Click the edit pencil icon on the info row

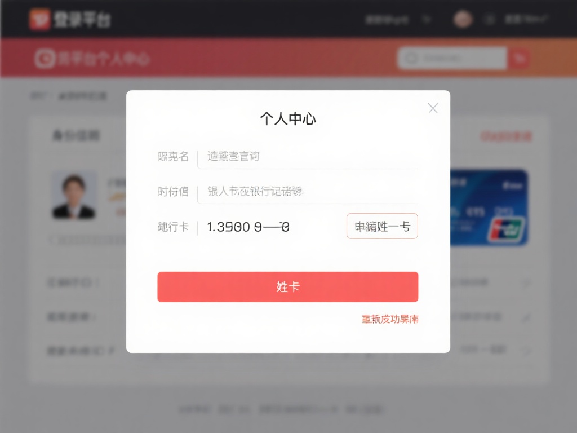tap(526, 317)
